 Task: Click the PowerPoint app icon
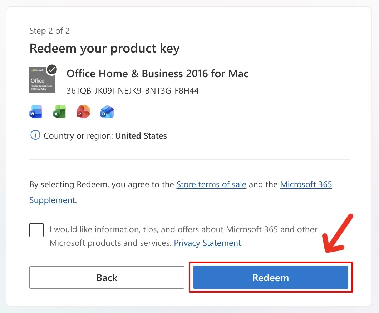pos(83,112)
